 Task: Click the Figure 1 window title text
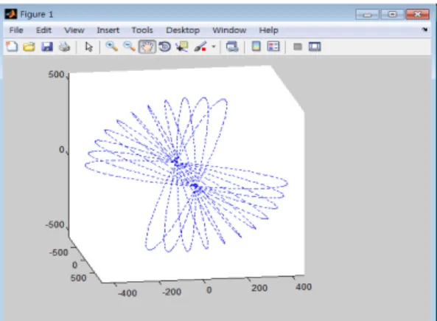tap(37, 14)
